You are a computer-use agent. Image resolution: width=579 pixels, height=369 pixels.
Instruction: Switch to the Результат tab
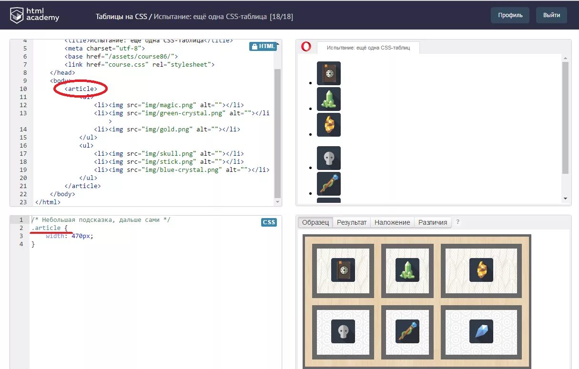pyautogui.click(x=352, y=222)
